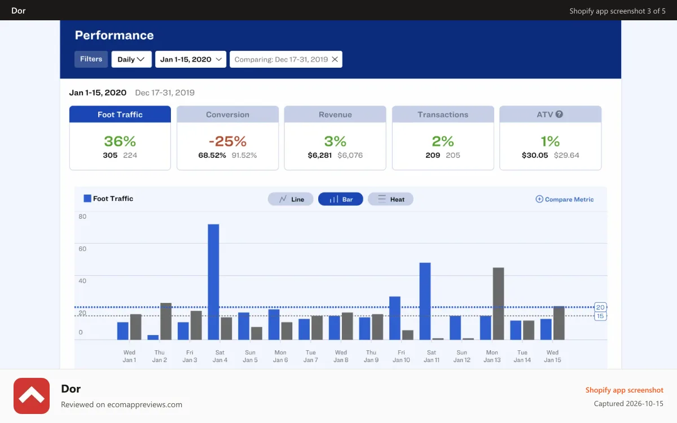Click the blue bar for Fri Jan 10
The image size is (677, 423).
click(395, 318)
